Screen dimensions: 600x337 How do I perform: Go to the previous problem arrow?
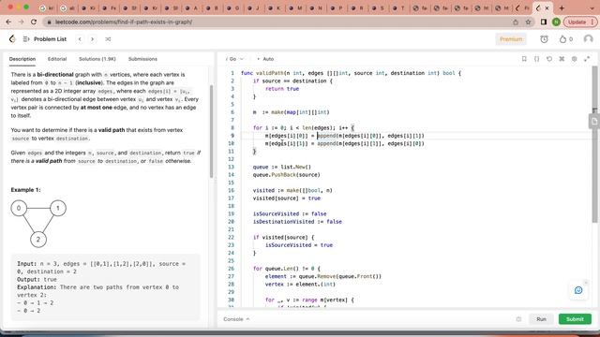pos(80,39)
